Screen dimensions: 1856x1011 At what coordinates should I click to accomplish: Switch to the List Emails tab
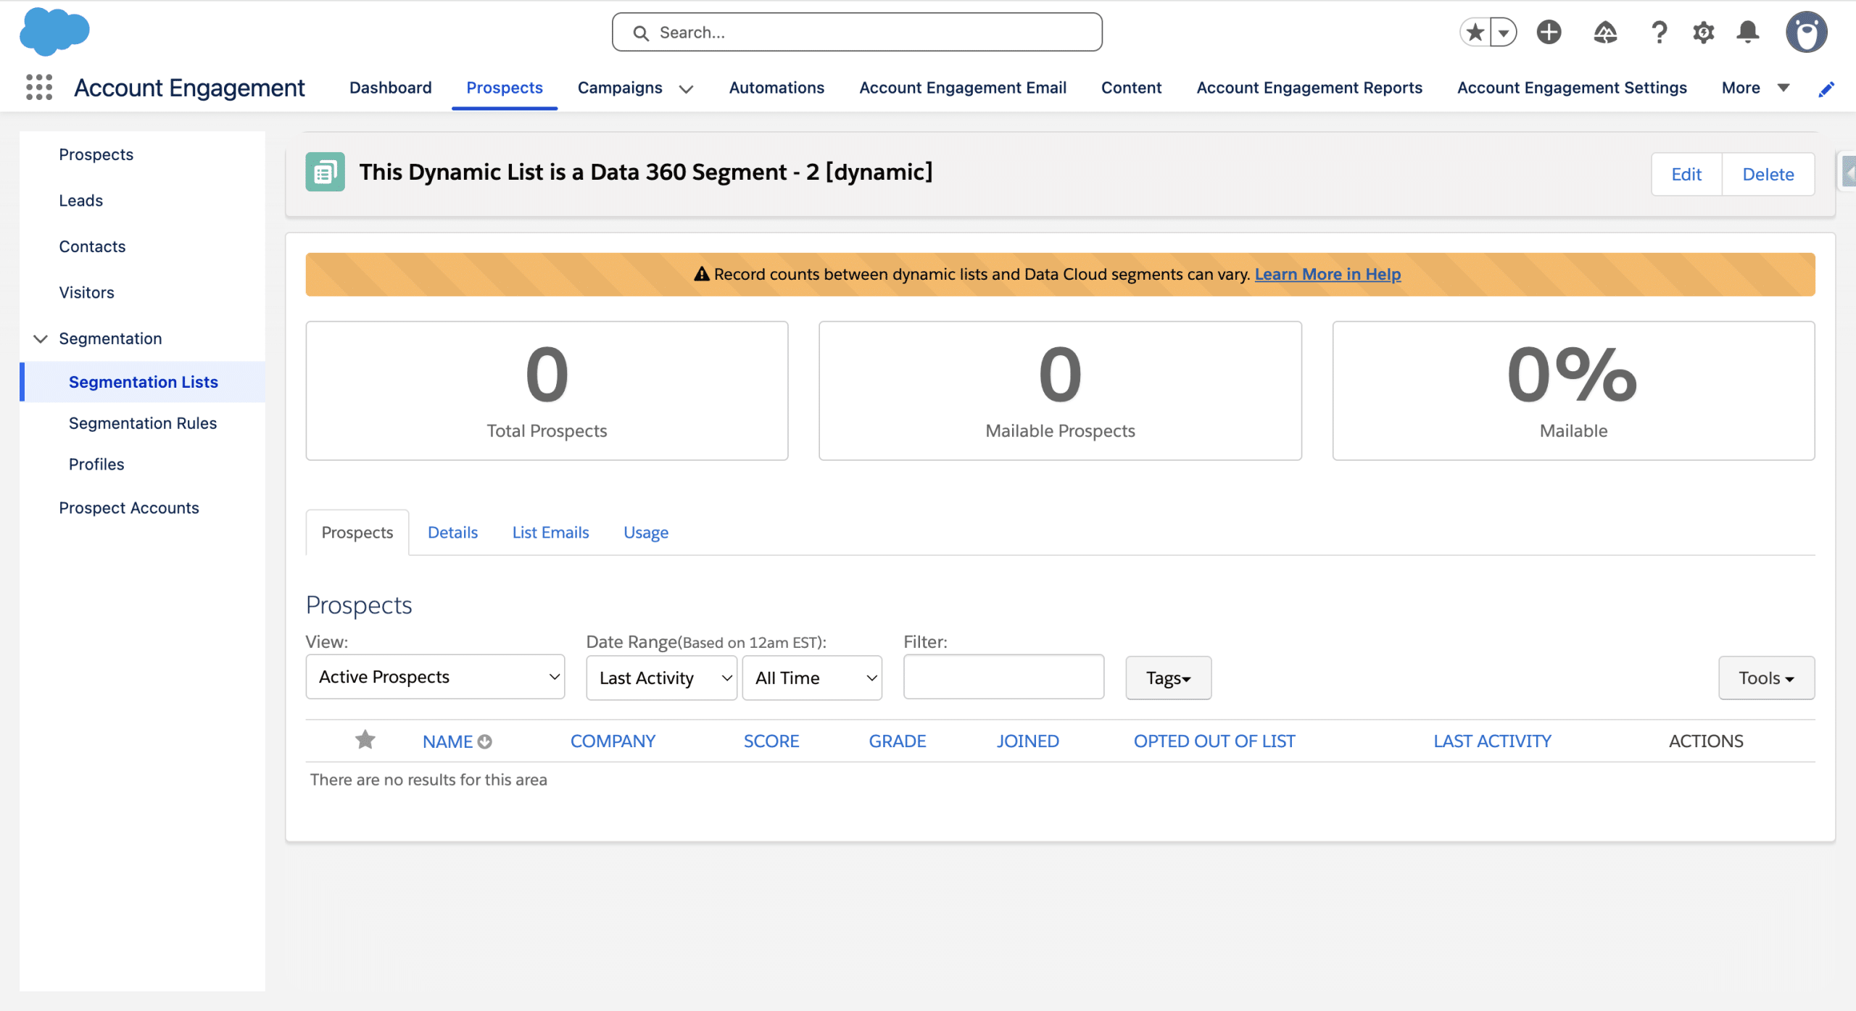pyautogui.click(x=550, y=533)
